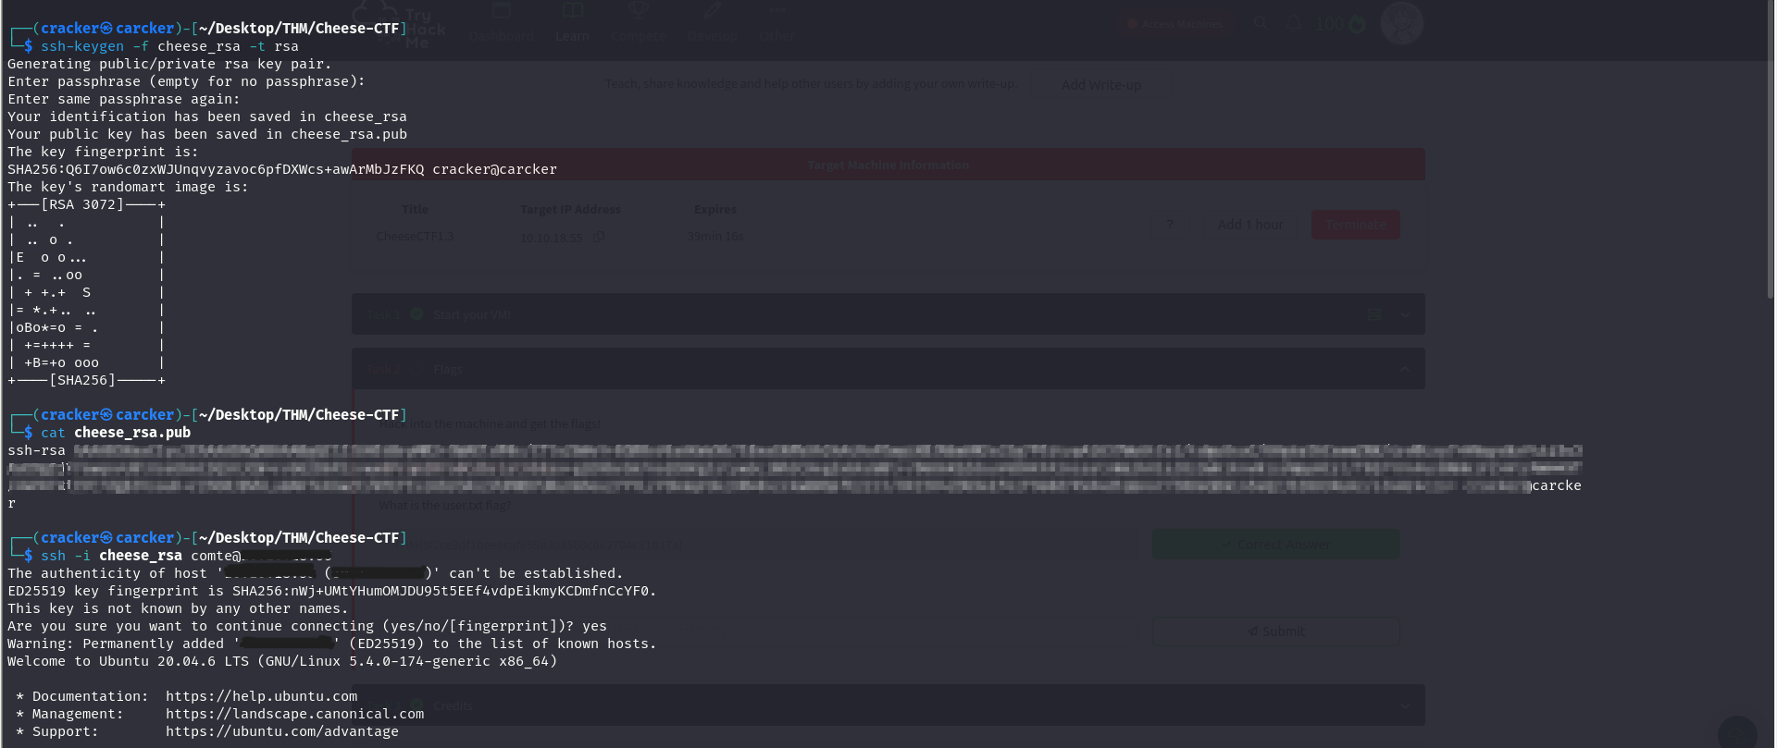Click the search magnifier icon

(1261, 23)
